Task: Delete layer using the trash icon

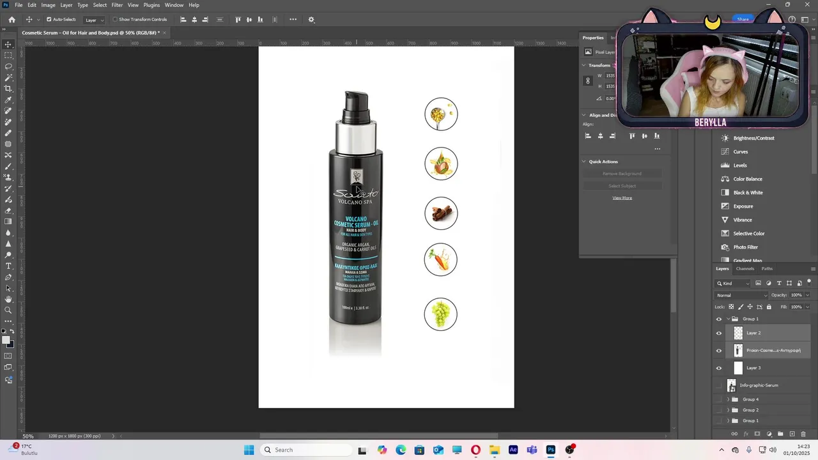Action: coord(804,434)
